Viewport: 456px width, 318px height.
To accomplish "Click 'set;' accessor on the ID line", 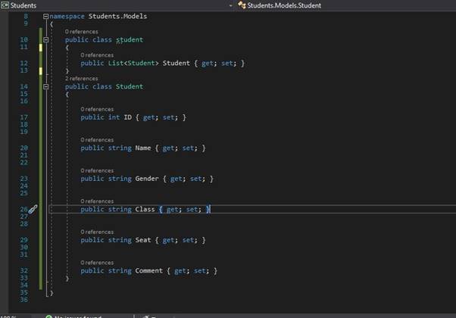I will 170,117.
